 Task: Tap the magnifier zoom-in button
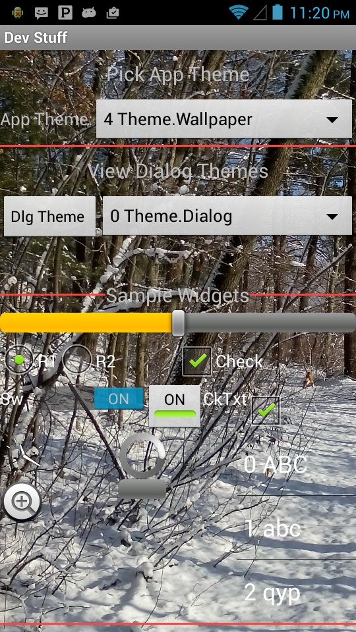coord(22,502)
